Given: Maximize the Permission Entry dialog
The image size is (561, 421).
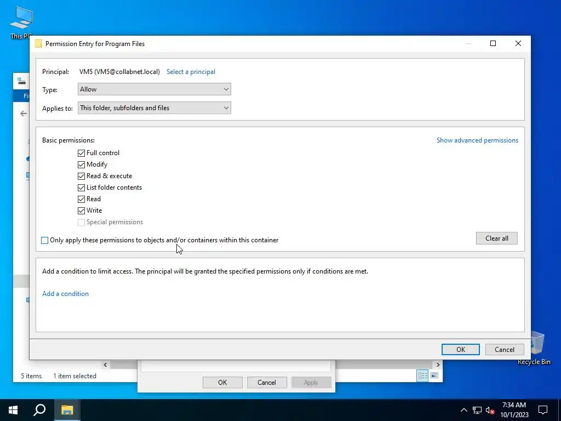Looking at the screenshot, I should pyautogui.click(x=493, y=43).
